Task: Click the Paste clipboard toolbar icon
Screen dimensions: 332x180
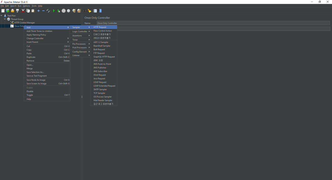Action: [x=33, y=11]
